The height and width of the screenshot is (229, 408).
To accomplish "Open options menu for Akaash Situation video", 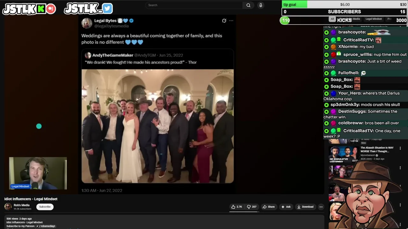I will pos(400,148).
